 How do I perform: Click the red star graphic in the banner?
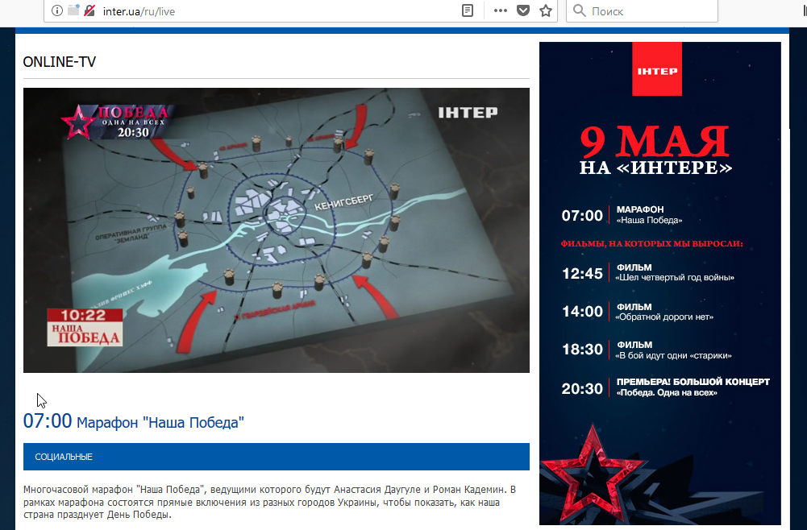point(592,473)
